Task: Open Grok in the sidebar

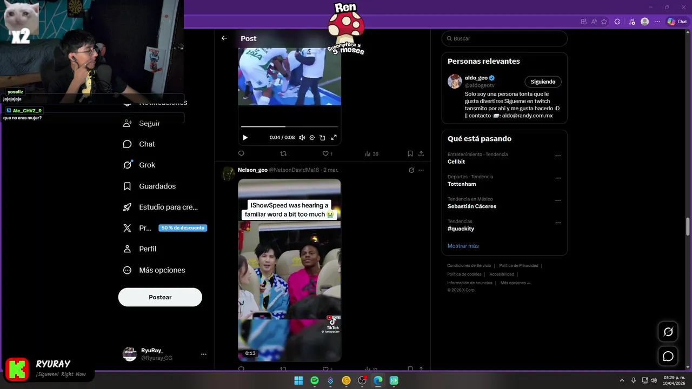Action: click(x=139, y=165)
